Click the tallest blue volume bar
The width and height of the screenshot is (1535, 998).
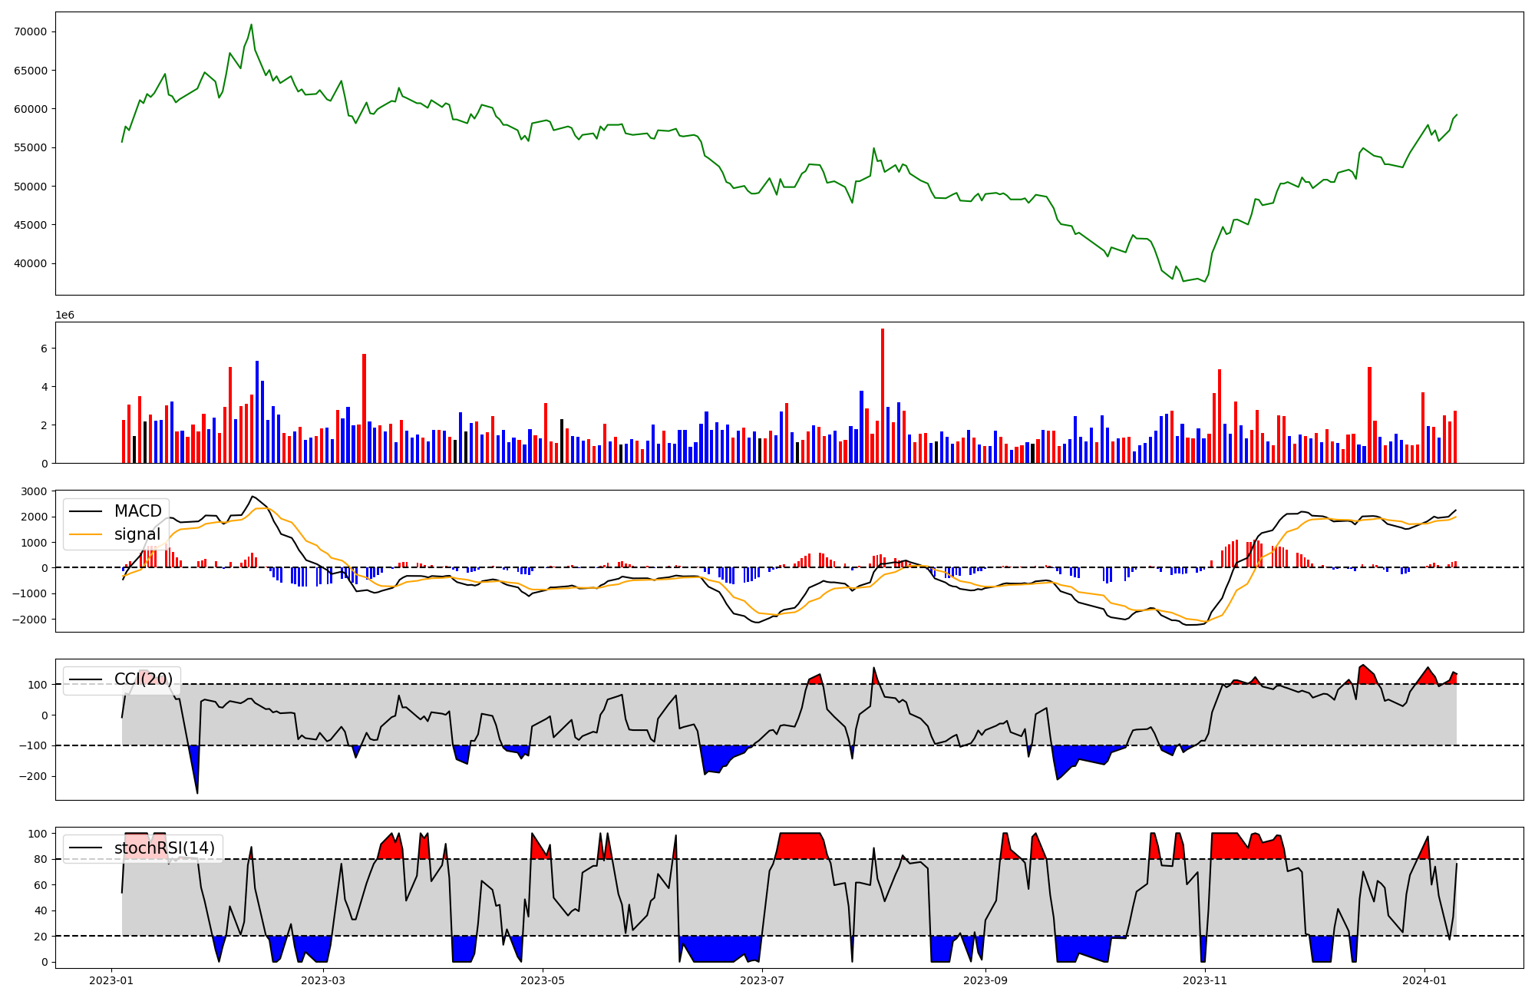(257, 411)
